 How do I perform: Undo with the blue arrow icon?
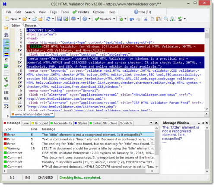132,19
